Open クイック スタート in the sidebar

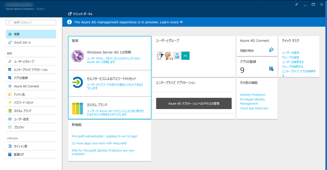pos(31,42)
